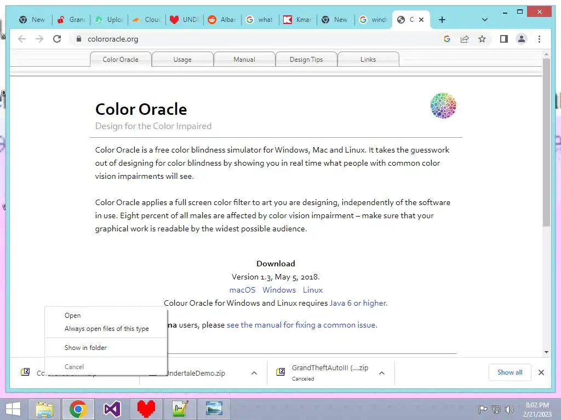Viewport: 561px width, 420px height.
Task: Click Show all downloads button
Action: tap(510, 372)
